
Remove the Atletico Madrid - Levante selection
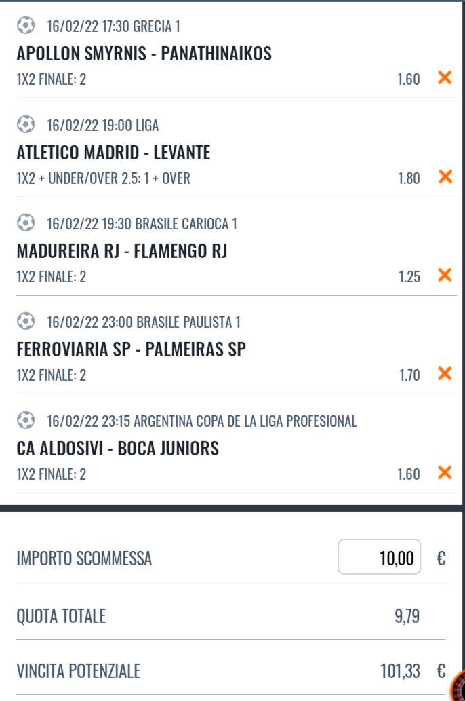coord(445,176)
